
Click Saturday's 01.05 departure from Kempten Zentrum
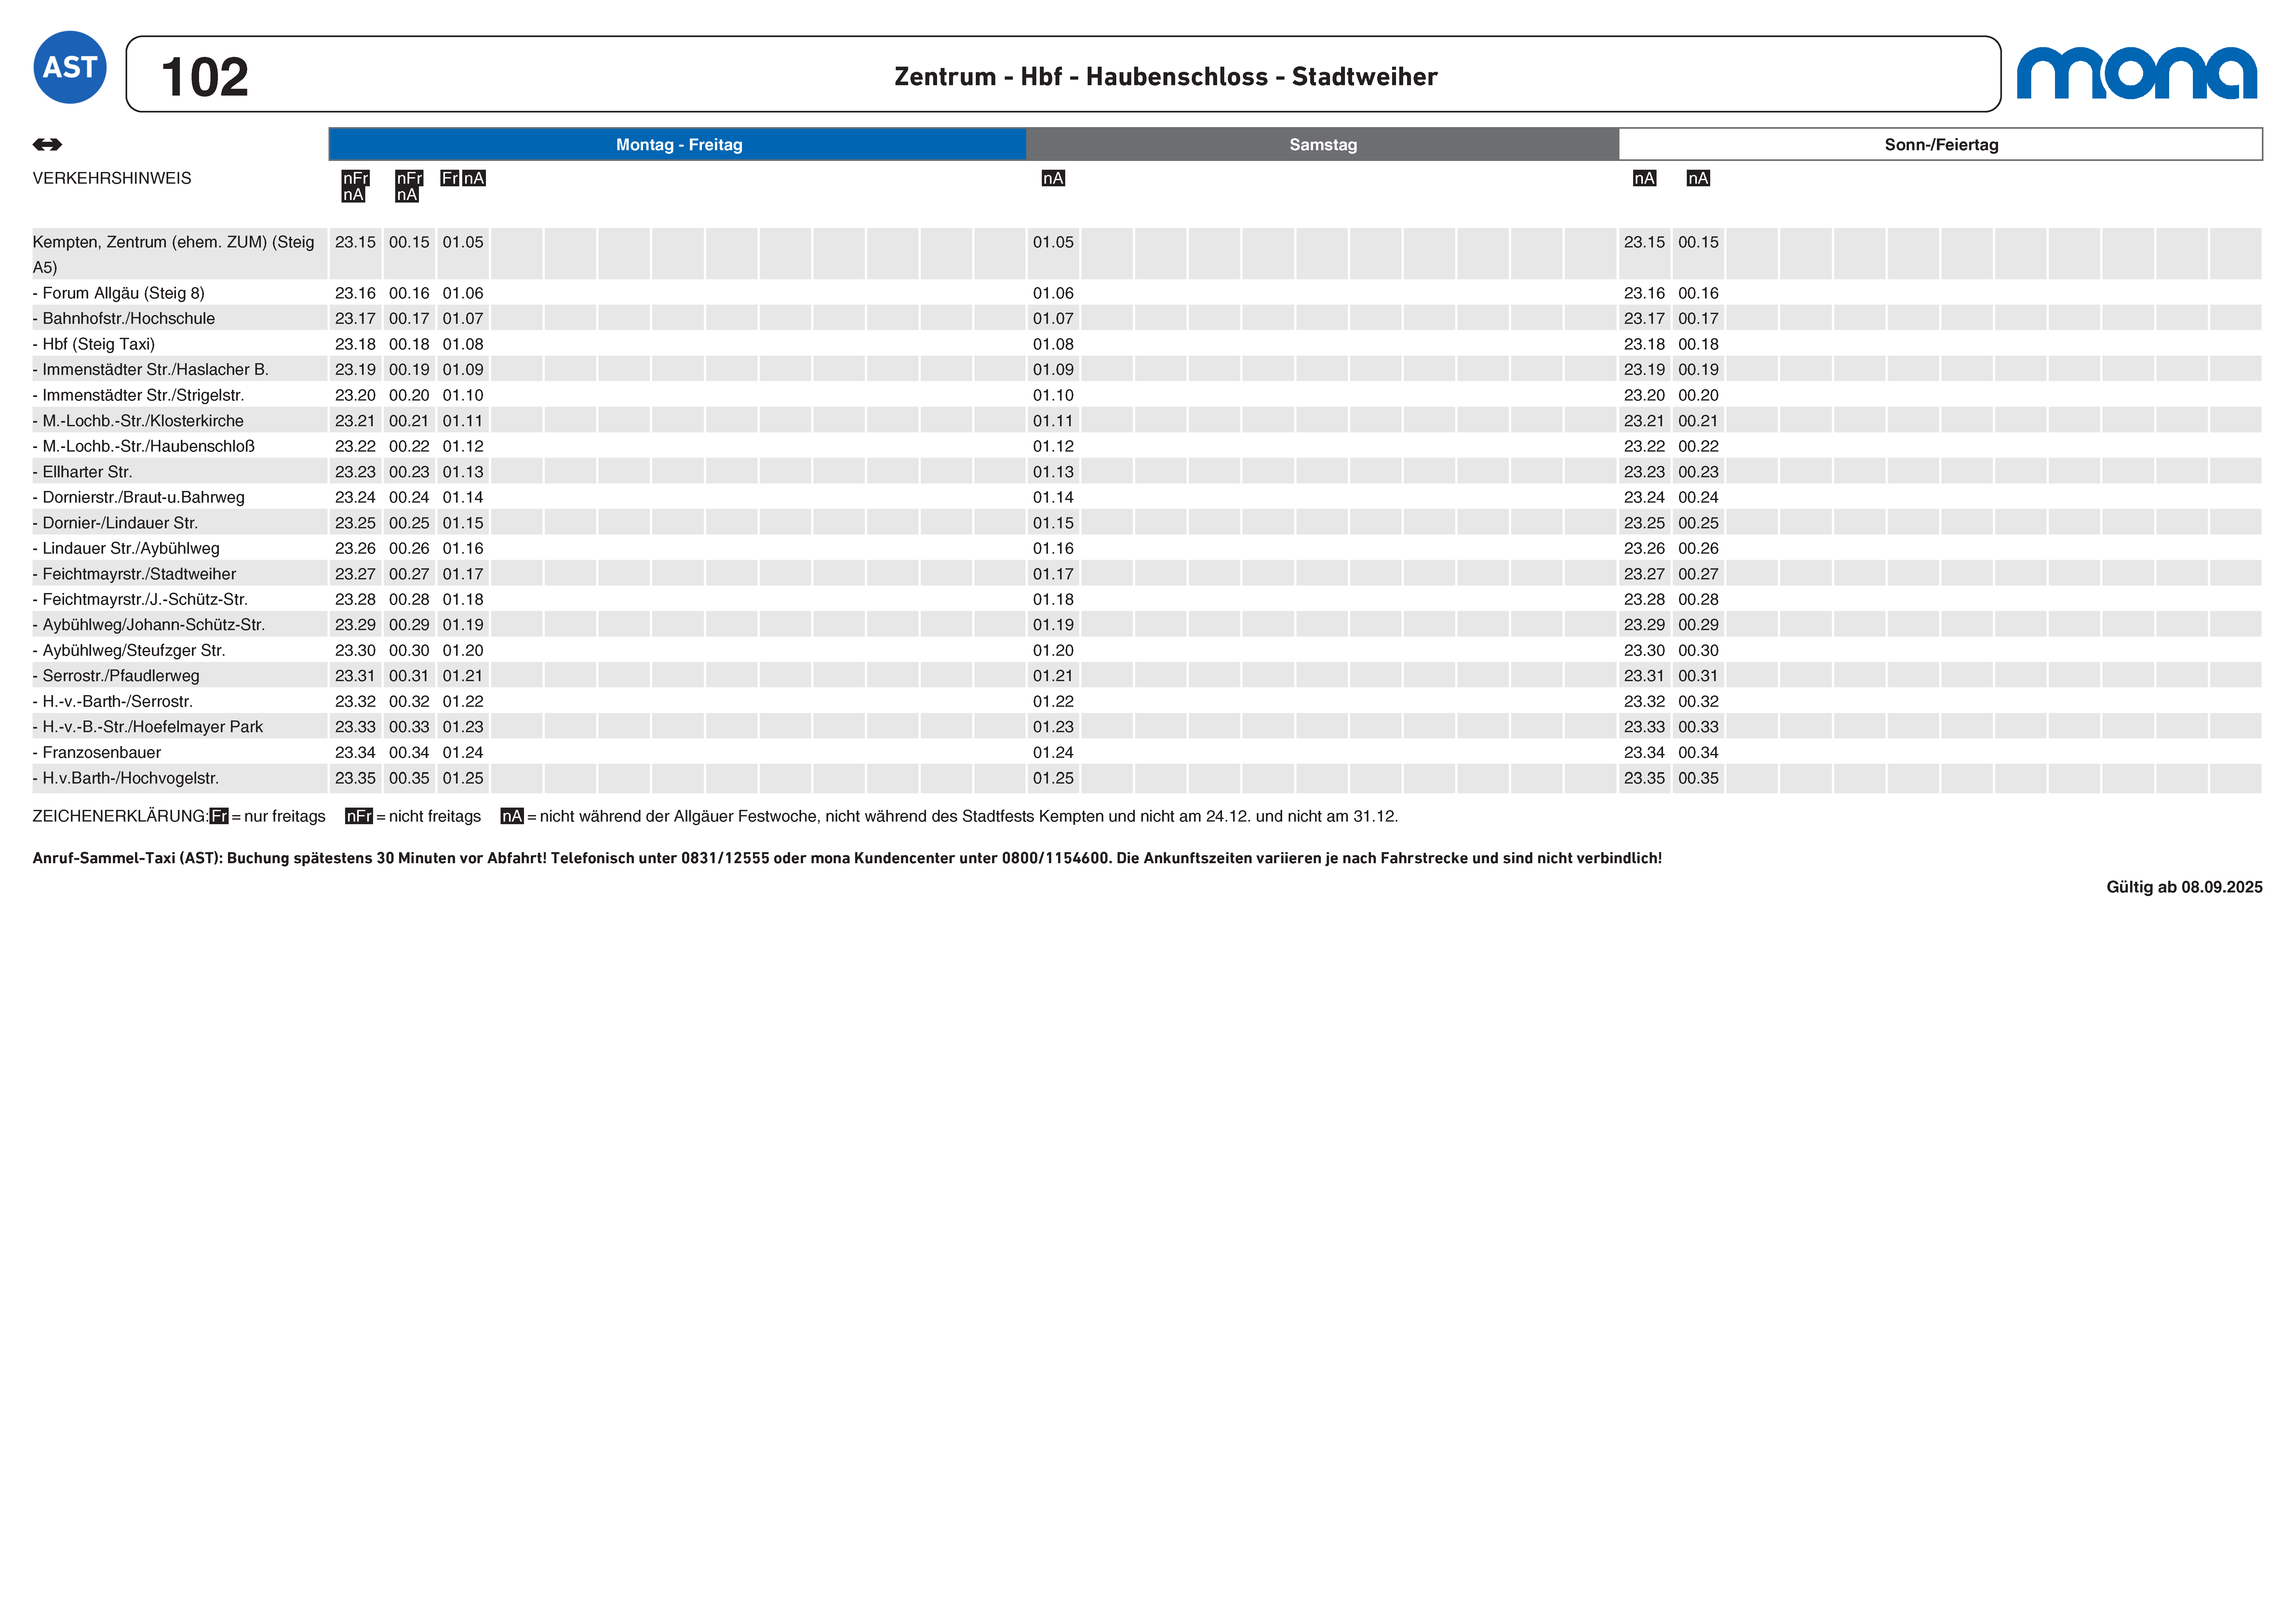(x=1053, y=242)
